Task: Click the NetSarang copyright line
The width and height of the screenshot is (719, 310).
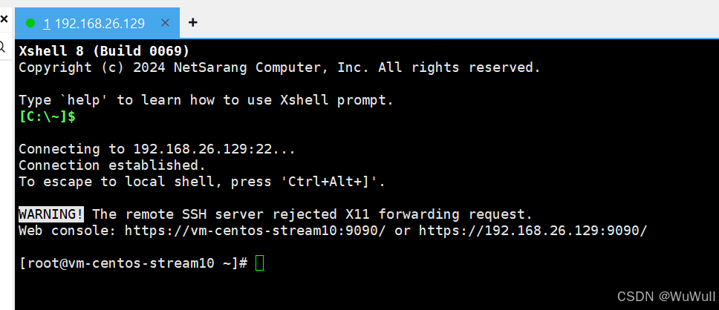Action: 280,67
